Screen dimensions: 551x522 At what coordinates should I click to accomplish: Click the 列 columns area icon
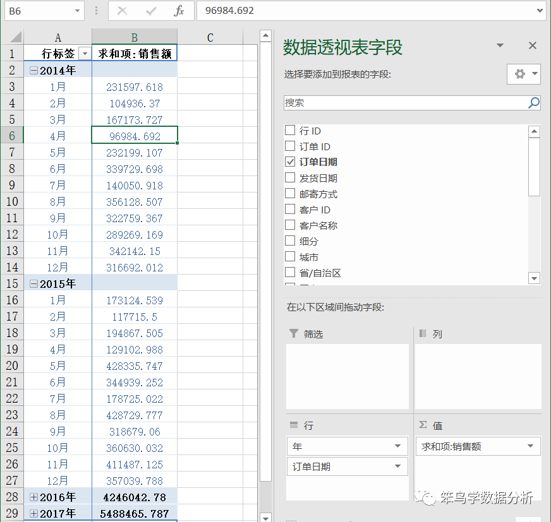423,333
